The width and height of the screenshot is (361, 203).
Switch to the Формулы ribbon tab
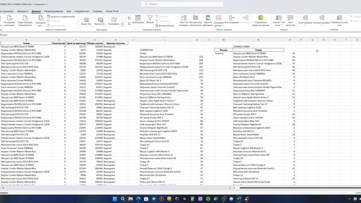(23, 11)
